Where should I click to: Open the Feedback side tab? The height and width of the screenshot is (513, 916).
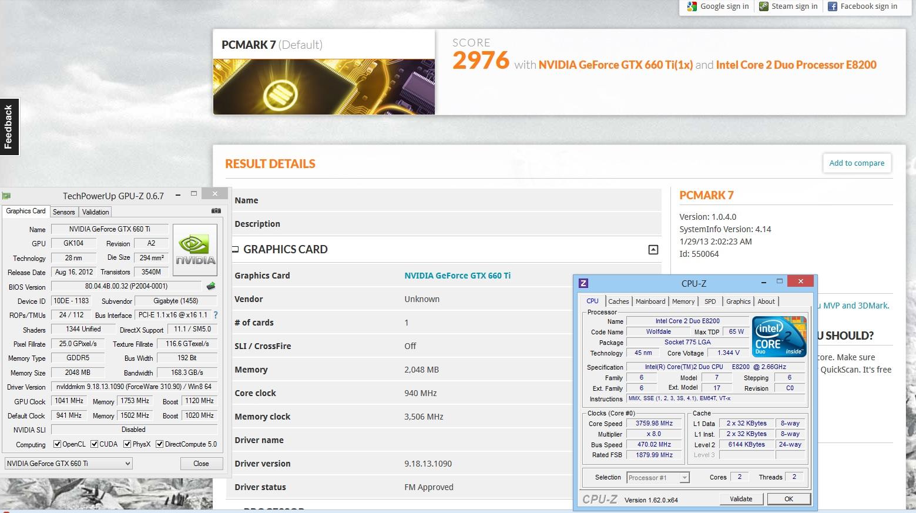[x=9, y=126]
